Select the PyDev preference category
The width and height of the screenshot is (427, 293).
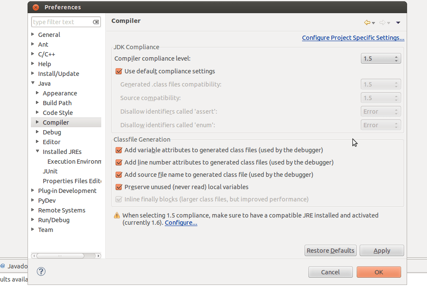coord(47,201)
